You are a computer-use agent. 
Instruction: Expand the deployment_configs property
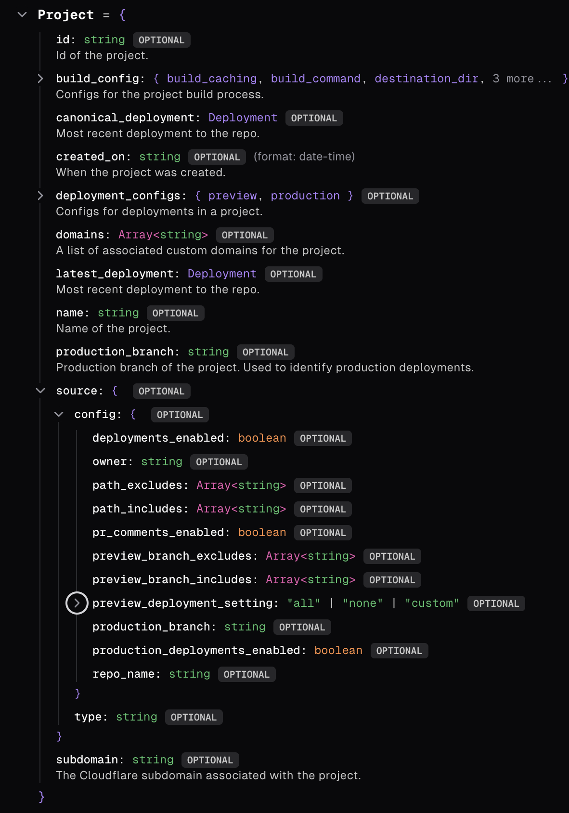40,196
